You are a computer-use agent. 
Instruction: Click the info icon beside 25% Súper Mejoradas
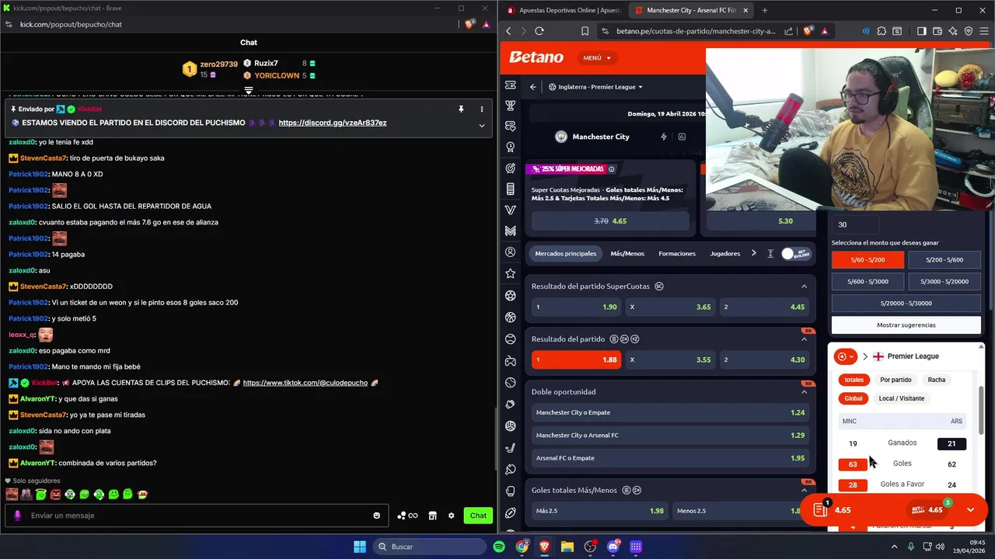click(x=612, y=168)
